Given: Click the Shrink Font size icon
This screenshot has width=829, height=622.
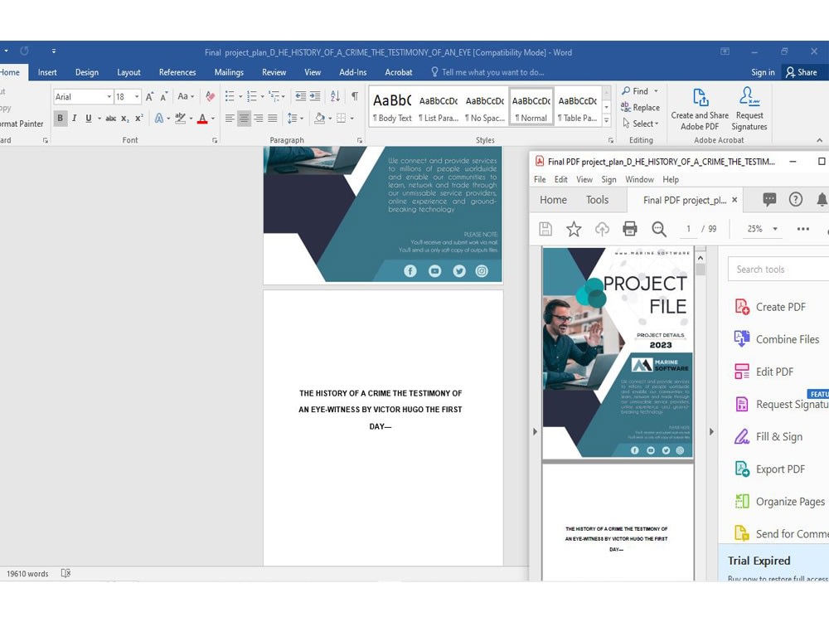Looking at the screenshot, I should pyautogui.click(x=164, y=96).
